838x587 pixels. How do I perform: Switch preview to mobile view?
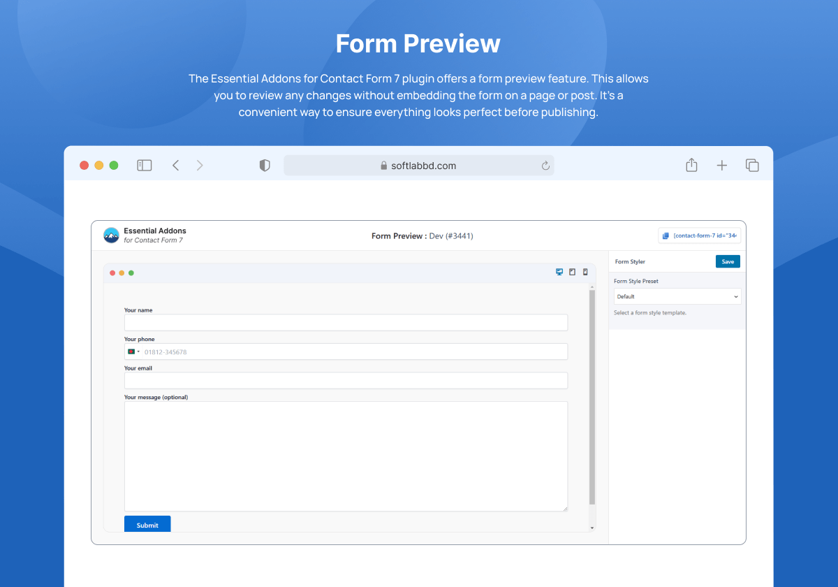pos(585,273)
